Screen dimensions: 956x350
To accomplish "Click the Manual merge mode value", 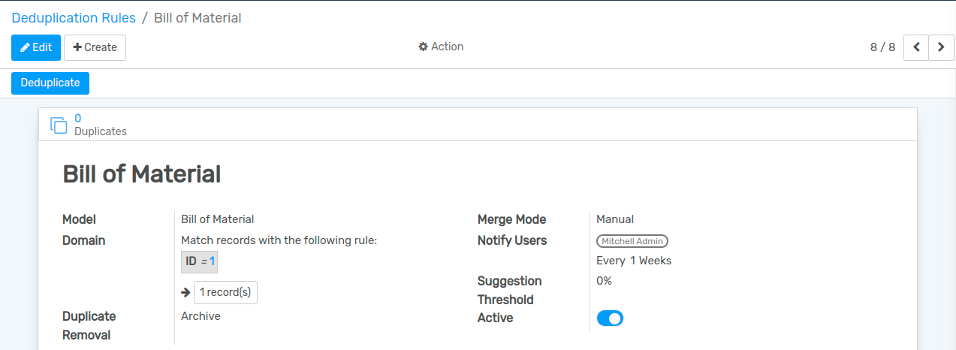I will 614,219.
